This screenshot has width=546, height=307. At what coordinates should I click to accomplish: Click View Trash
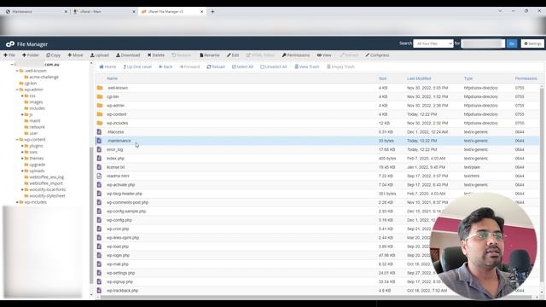tap(307, 67)
